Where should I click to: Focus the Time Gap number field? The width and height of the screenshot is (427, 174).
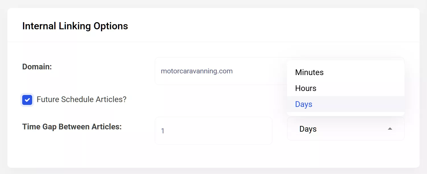coord(213,131)
